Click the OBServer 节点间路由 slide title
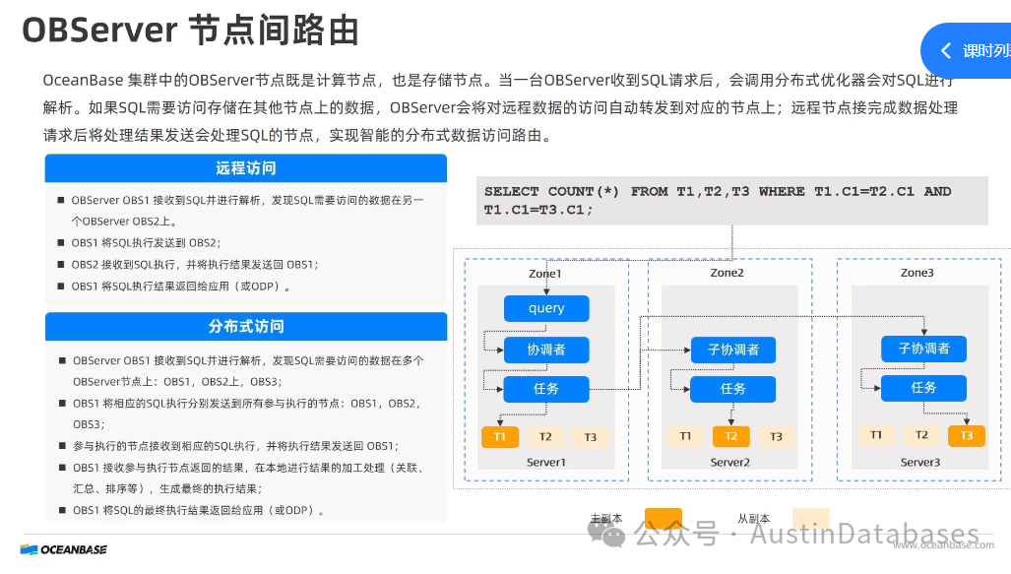1011x574 pixels. (x=190, y=31)
